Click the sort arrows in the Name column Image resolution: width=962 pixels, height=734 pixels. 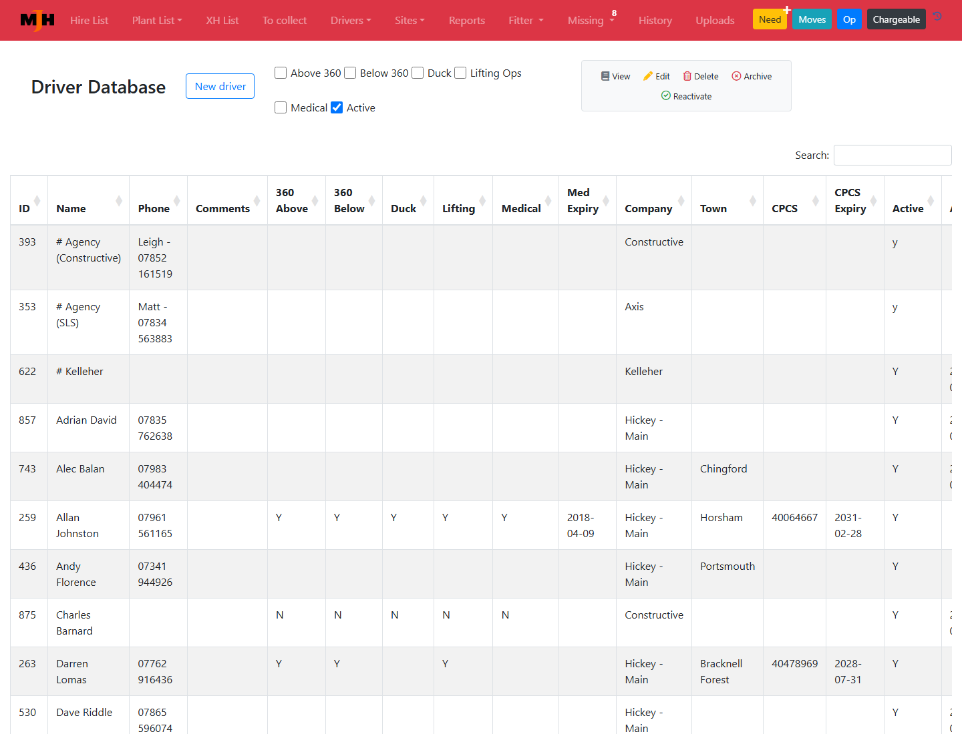(119, 200)
